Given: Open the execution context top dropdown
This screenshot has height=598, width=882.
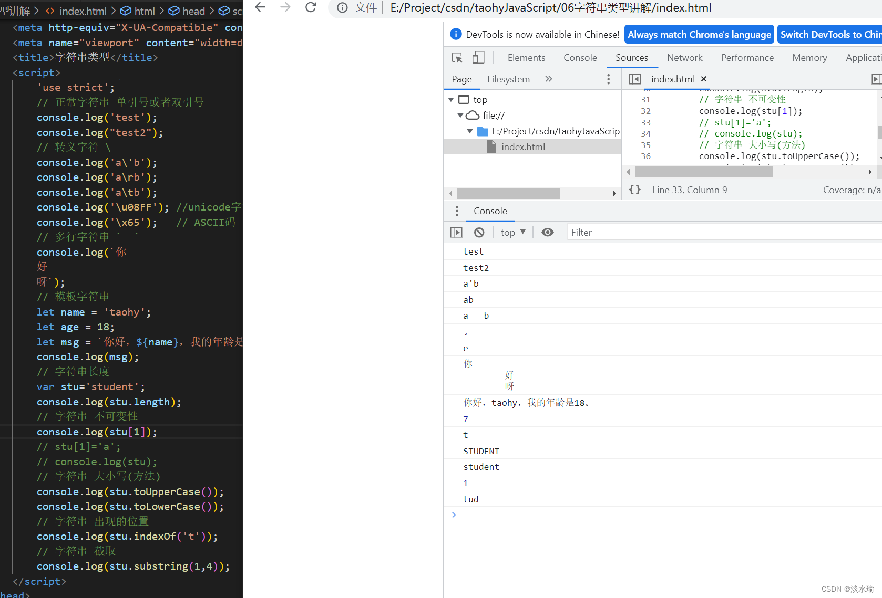Looking at the screenshot, I should 513,232.
